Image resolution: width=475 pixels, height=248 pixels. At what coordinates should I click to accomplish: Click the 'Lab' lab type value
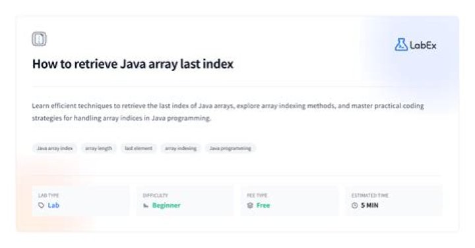tap(53, 205)
